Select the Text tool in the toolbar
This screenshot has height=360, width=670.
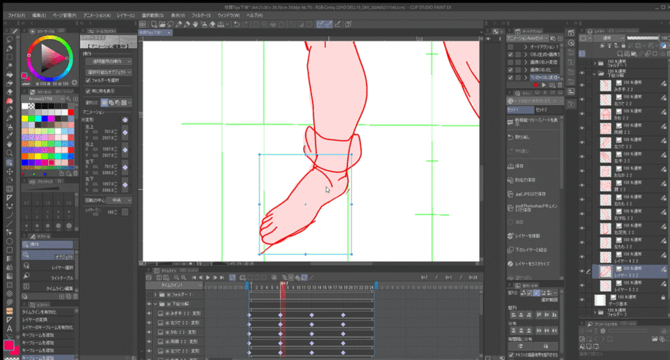(x=9, y=329)
